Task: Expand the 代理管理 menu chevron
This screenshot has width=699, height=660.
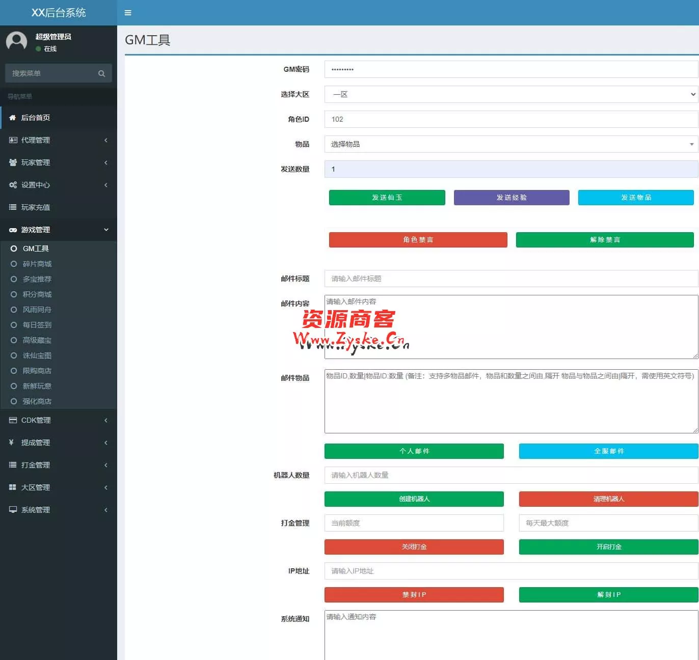Action: point(106,140)
